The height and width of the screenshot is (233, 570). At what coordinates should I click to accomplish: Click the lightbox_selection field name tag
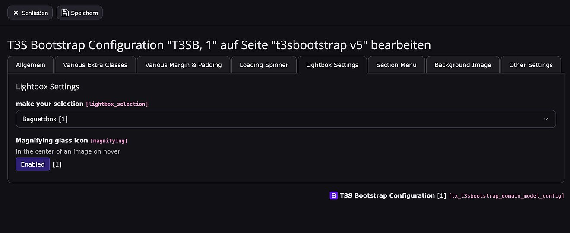tap(117, 104)
